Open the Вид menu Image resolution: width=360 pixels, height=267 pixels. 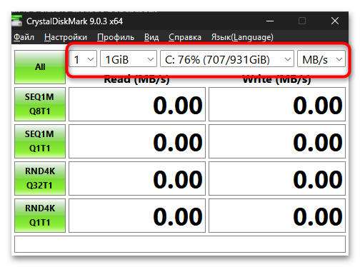coord(151,37)
